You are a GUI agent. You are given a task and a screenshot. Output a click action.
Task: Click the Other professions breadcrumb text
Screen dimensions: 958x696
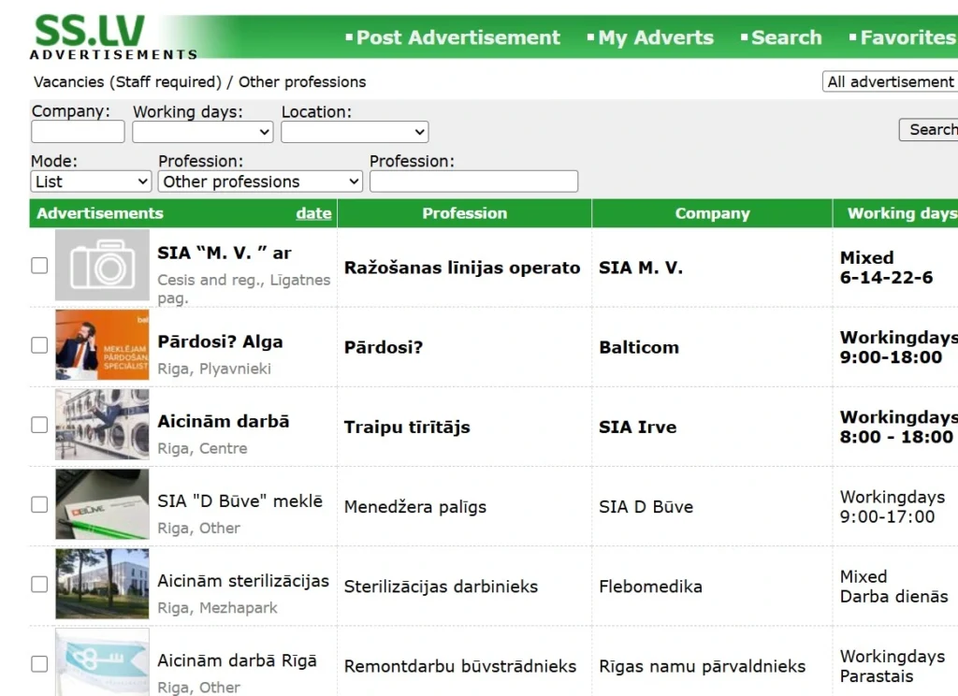click(x=302, y=82)
